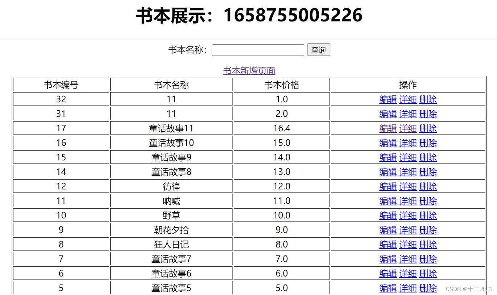Select the book number cell 14
This screenshot has width=497, height=295.
tap(61, 172)
